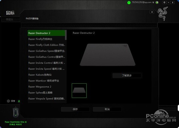Pick Razer Invicta Control in list
Image resolution: width=179 pixels, height=128 pixels.
click(x=46, y=63)
